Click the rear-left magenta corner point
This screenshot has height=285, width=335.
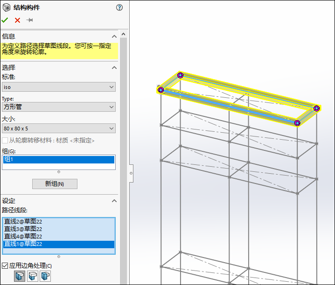click(180, 75)
